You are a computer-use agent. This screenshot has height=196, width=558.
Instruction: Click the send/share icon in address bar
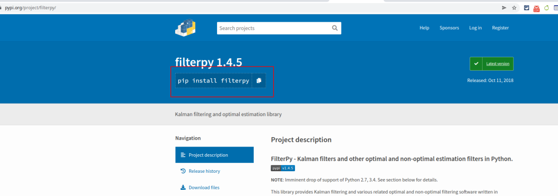click(x=504, y=8)
